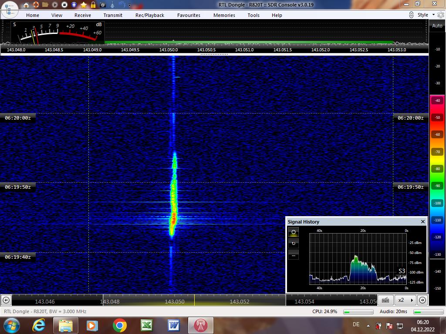Open the keyboard frequency entry button
The height and width of the screenshot is (334, 446).
(x=385, y=300)
